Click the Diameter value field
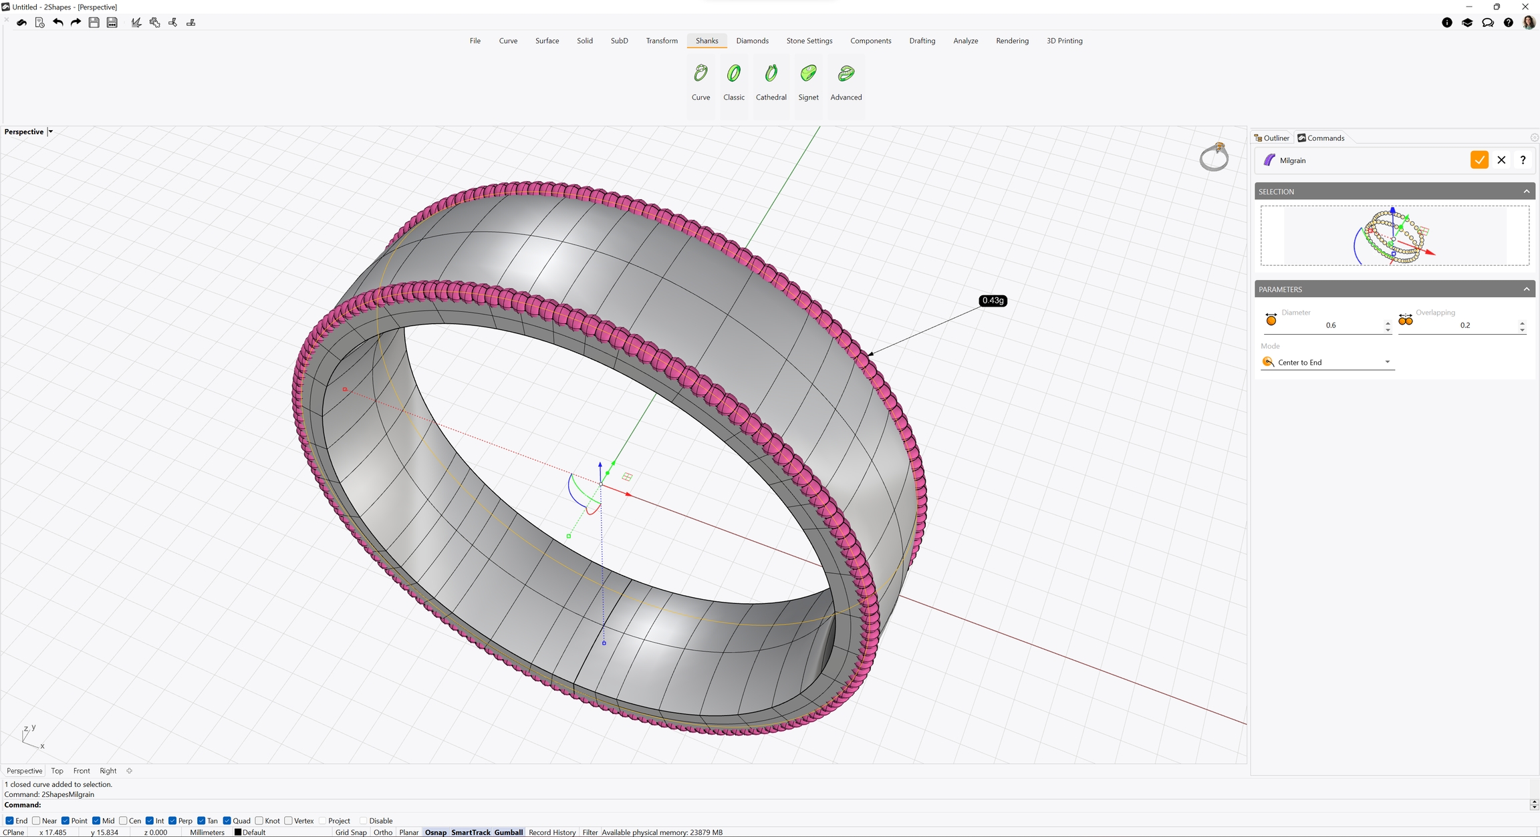Viewport: 1540px width, 837px height. (1330, 325)
